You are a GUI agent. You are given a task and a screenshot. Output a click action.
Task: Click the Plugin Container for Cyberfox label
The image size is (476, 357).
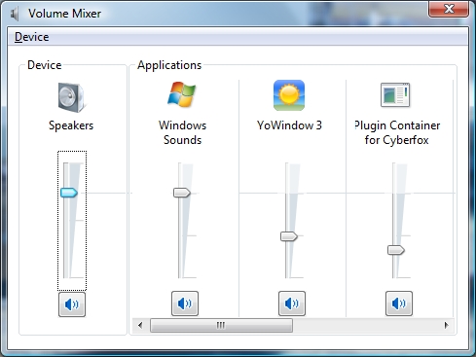click(x=397, y=132)
